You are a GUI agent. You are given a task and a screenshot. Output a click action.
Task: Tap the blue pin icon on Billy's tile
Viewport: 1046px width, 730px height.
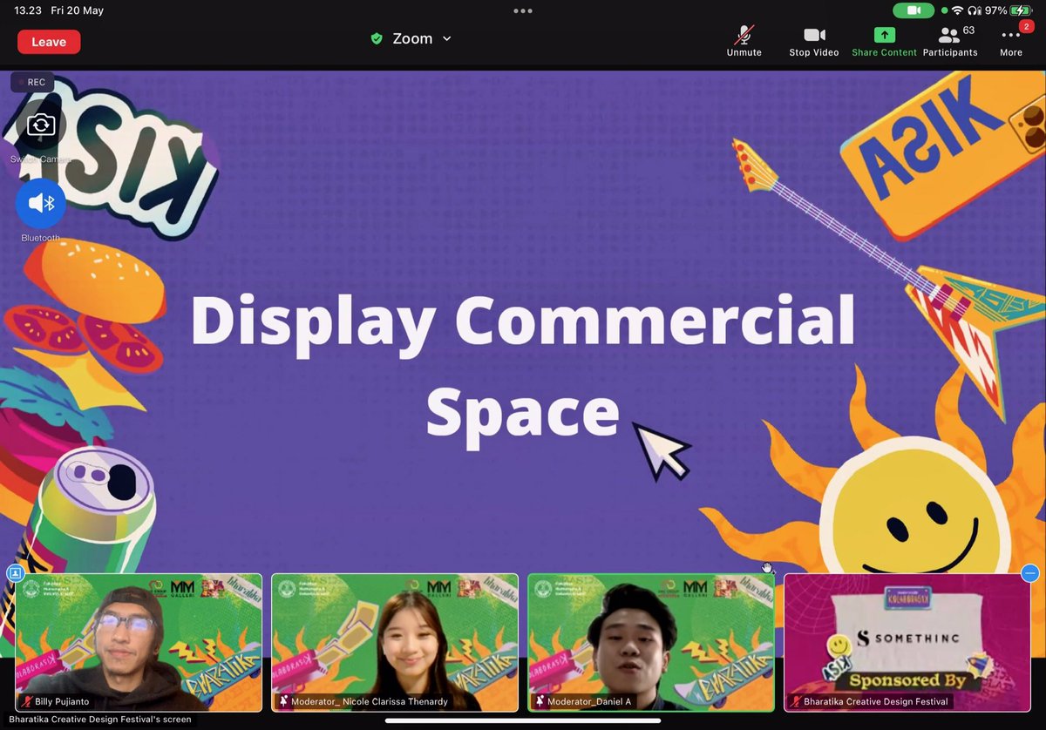[x=15, y=573]
